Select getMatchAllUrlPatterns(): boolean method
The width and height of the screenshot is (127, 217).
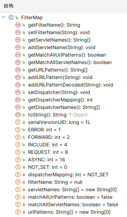[67, 55]
